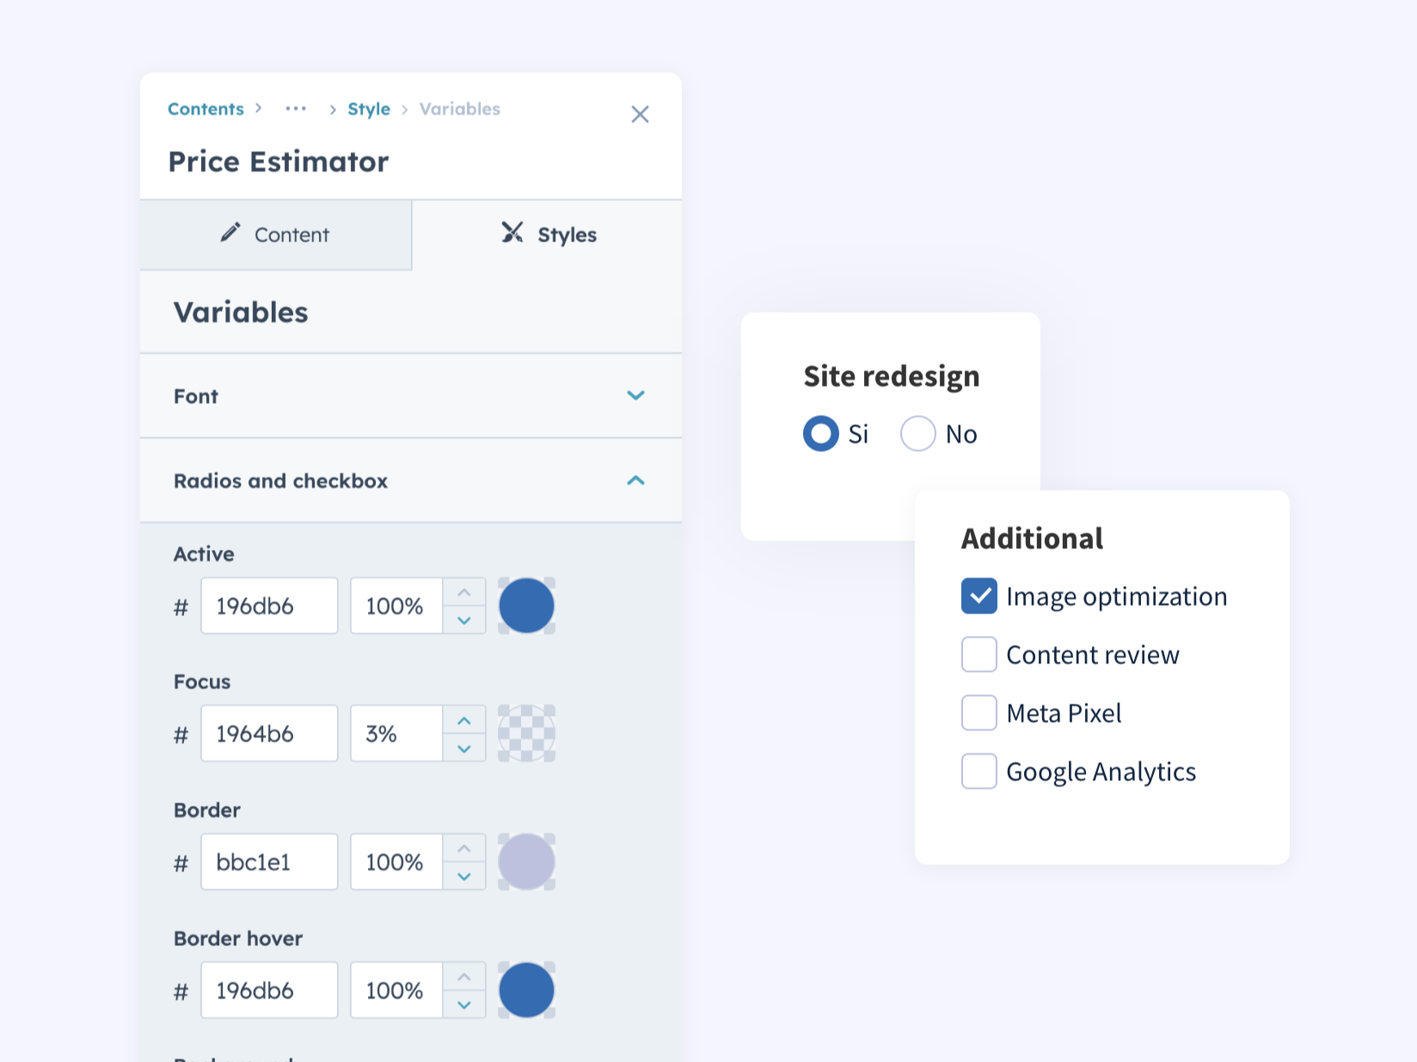Increase Border hover opacity using up arrow
This screenshot has width=1417, height=1062.
[x=463, y=976]
